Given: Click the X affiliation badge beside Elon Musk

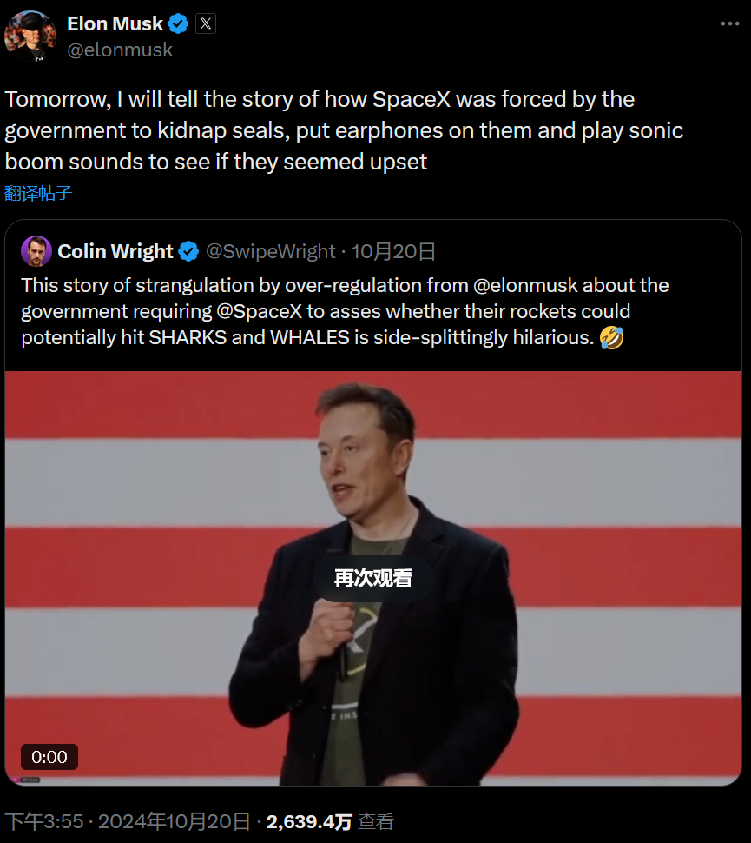Looking at the screenshot, I should tap(206, 23).
